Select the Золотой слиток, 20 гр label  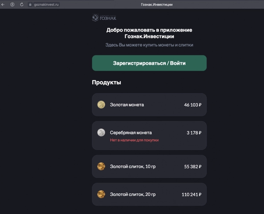(x=133, y=194)
